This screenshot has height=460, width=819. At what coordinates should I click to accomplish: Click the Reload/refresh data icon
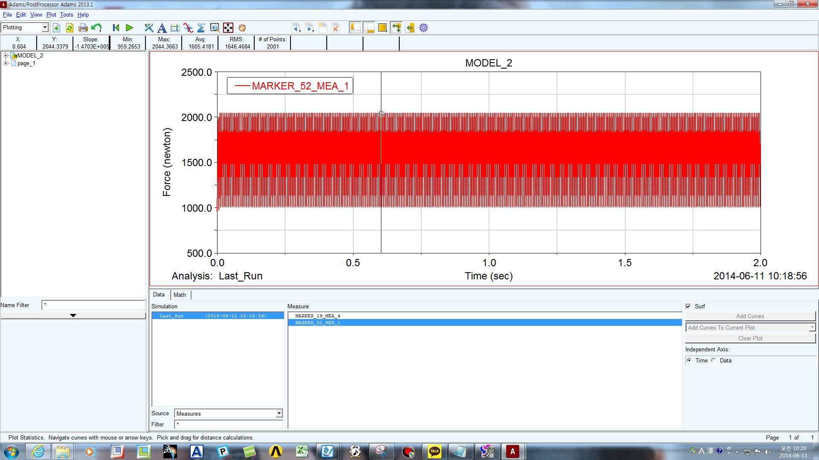tap(70, 28)
